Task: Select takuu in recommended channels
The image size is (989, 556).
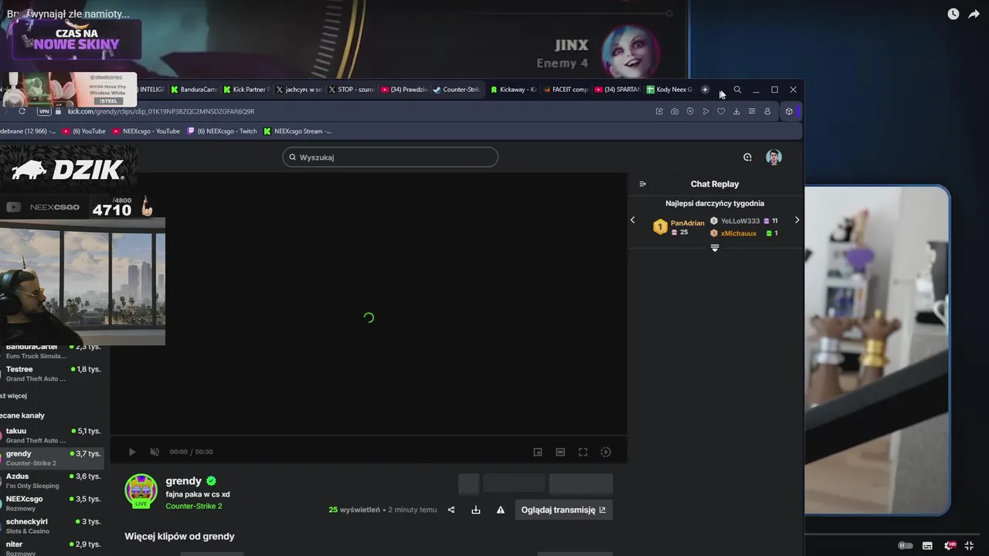Action: point(52,435)
